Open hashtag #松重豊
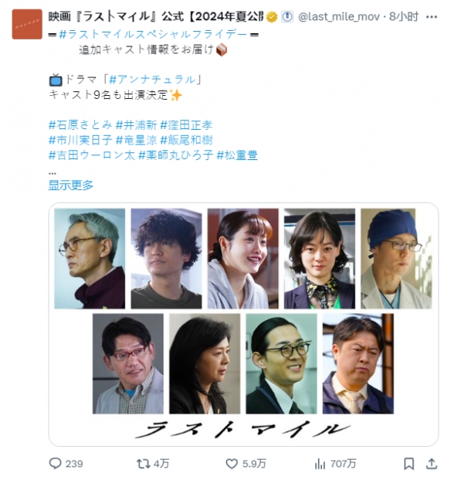The width and height of the screenshot is (451, 480). click(x=237, y=155)
